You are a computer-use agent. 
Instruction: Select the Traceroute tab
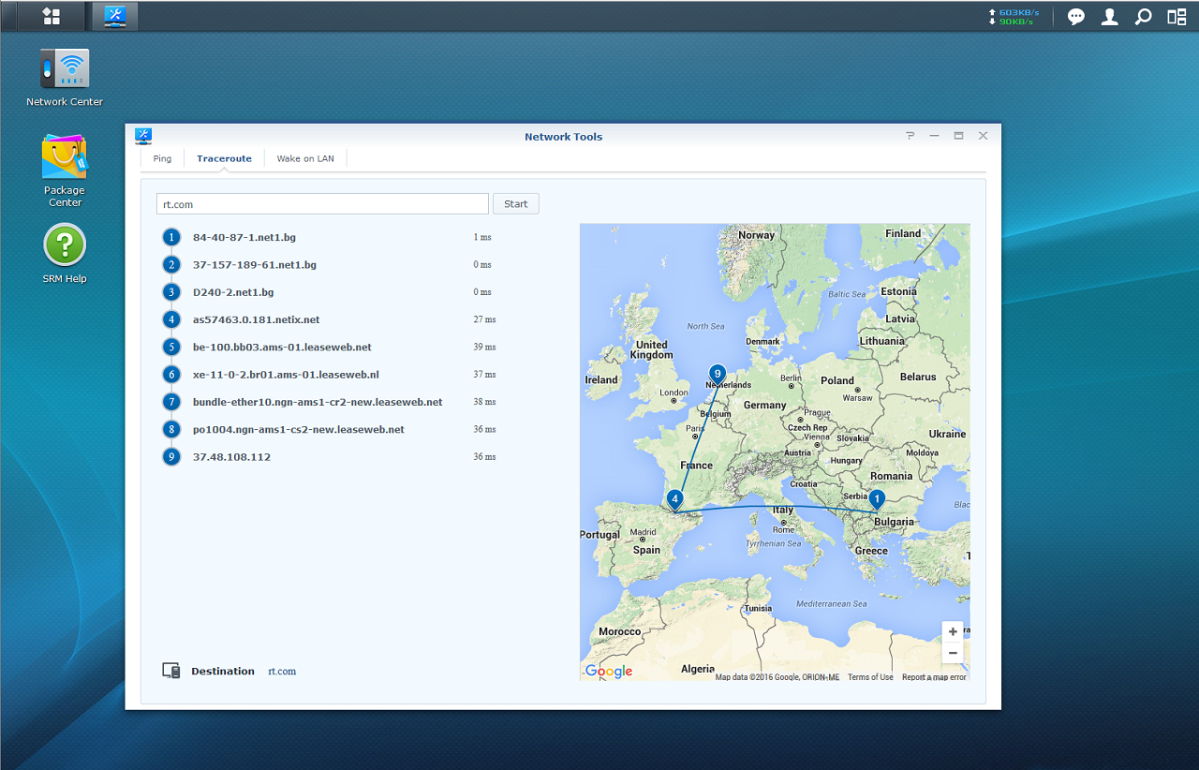coord(224,158)
